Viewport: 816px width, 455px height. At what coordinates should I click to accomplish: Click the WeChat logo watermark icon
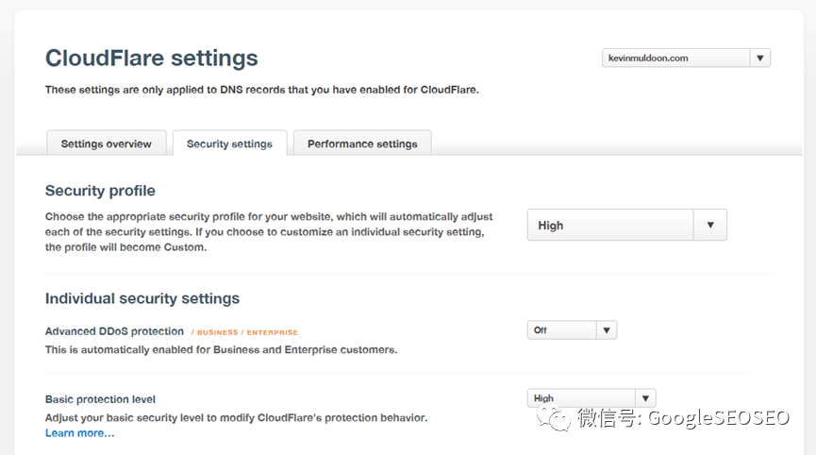(554, 418)
